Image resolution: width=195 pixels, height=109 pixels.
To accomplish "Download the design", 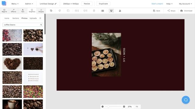I will [186, 11].
